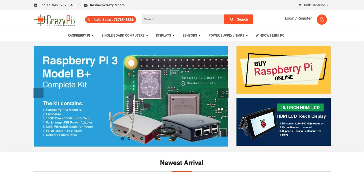Open the Buy Raspberry Pi Online banner

(x=284, y=70)
